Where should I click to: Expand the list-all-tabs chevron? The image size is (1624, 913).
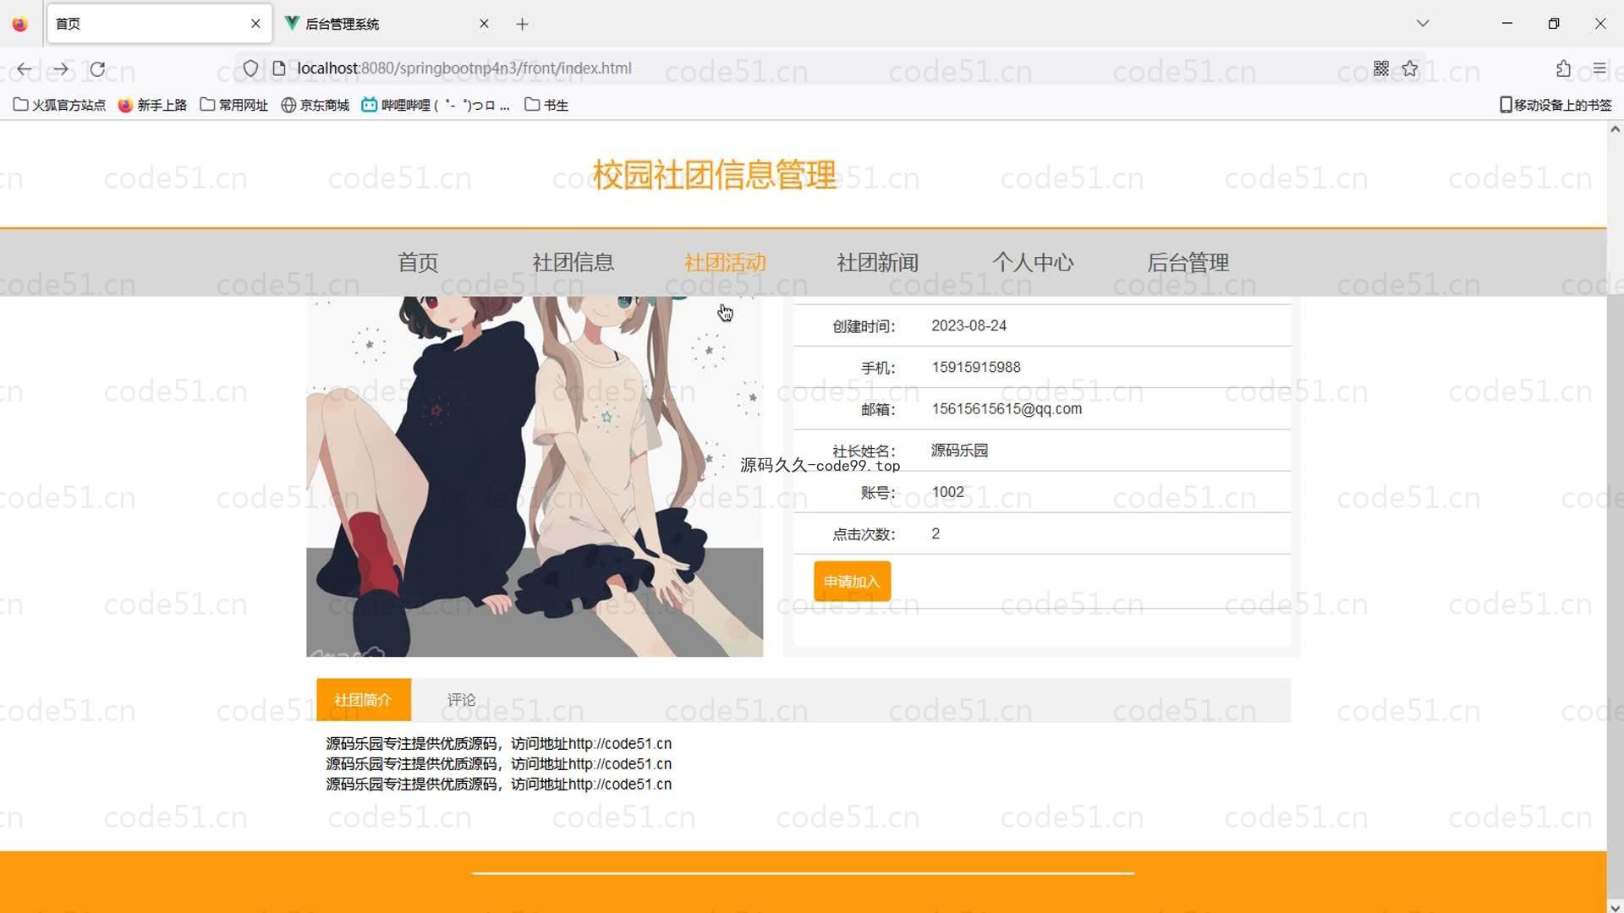[x=1423, y=24]
